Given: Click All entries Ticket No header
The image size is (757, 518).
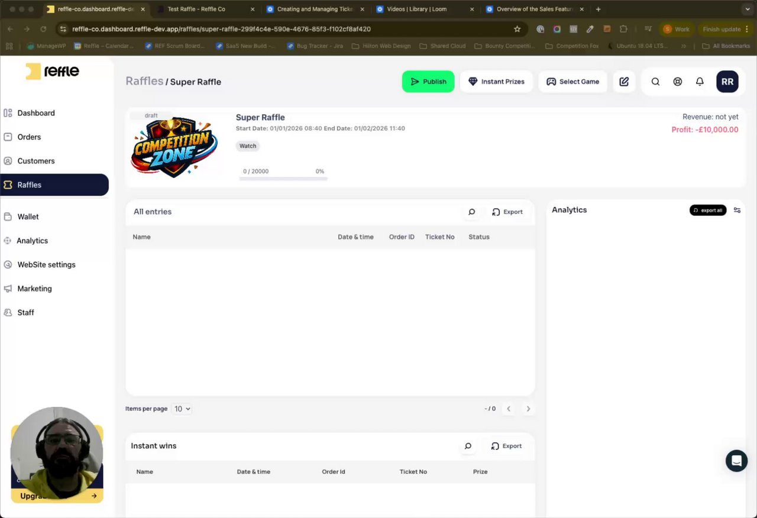Looking at the screenshot, I should 440,237.
